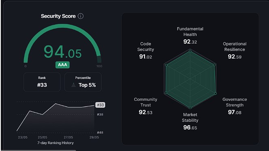
Task: Open the Percentile Top 5% card
Action: tap(83, 82)
